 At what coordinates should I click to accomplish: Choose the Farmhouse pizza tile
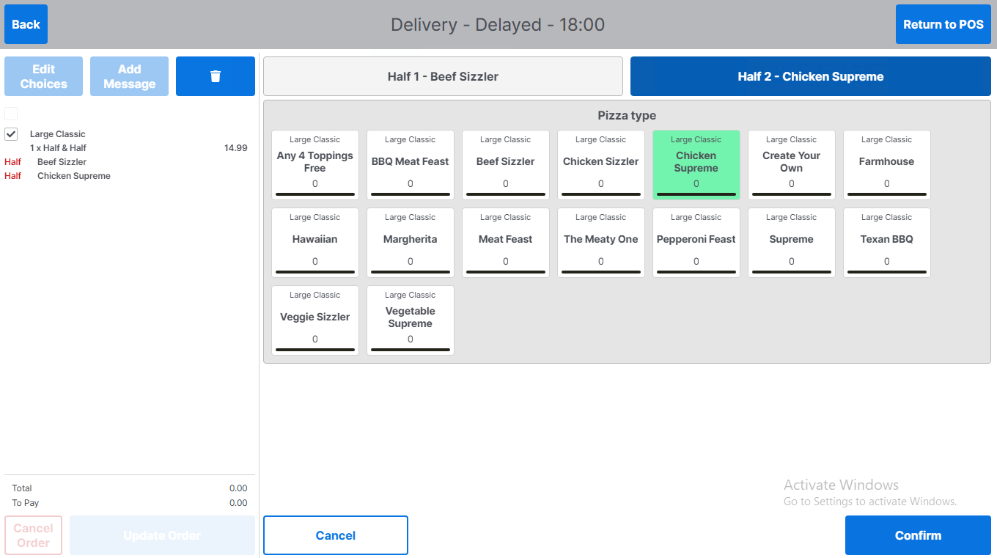(x=886, y=165)
